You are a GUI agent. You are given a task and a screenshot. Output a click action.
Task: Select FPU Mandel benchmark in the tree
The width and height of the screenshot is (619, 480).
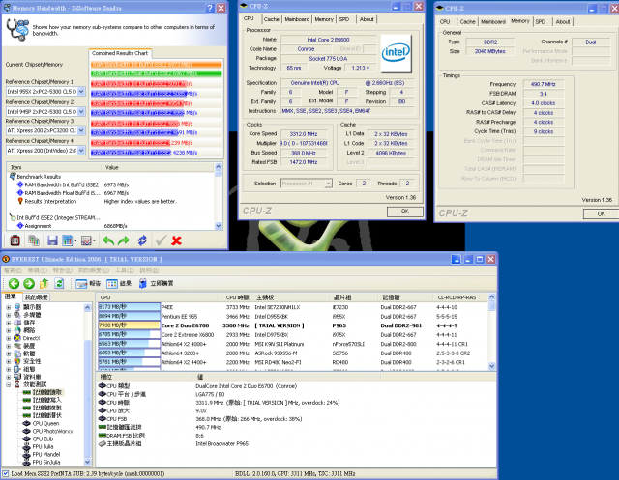[x=46, y=454]
